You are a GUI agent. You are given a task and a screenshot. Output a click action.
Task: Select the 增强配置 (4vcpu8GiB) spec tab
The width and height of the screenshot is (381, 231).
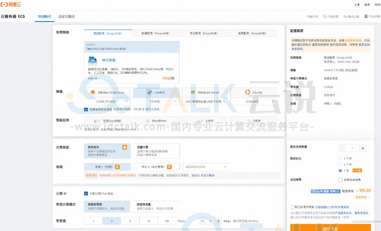click(x=252, y=33)
